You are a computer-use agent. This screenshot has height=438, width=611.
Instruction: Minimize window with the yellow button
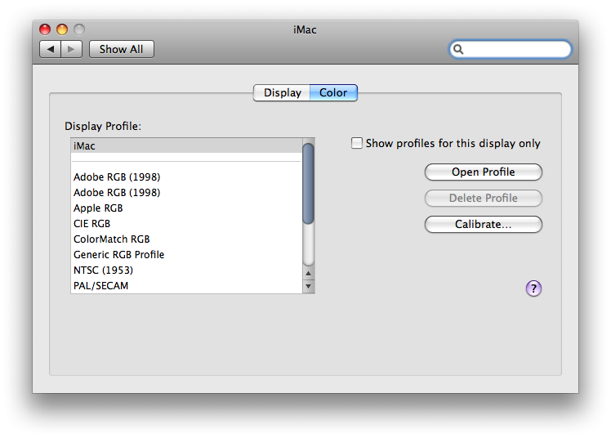(x=62, y=29)
